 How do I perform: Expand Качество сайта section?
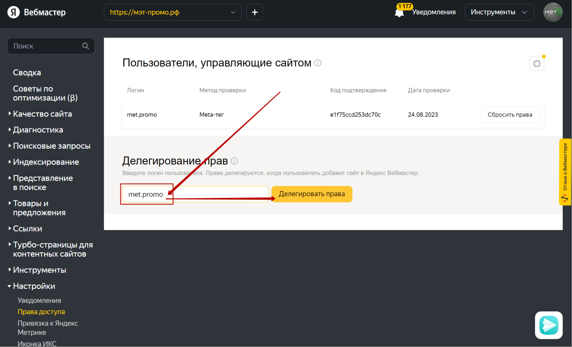[42, 114]
